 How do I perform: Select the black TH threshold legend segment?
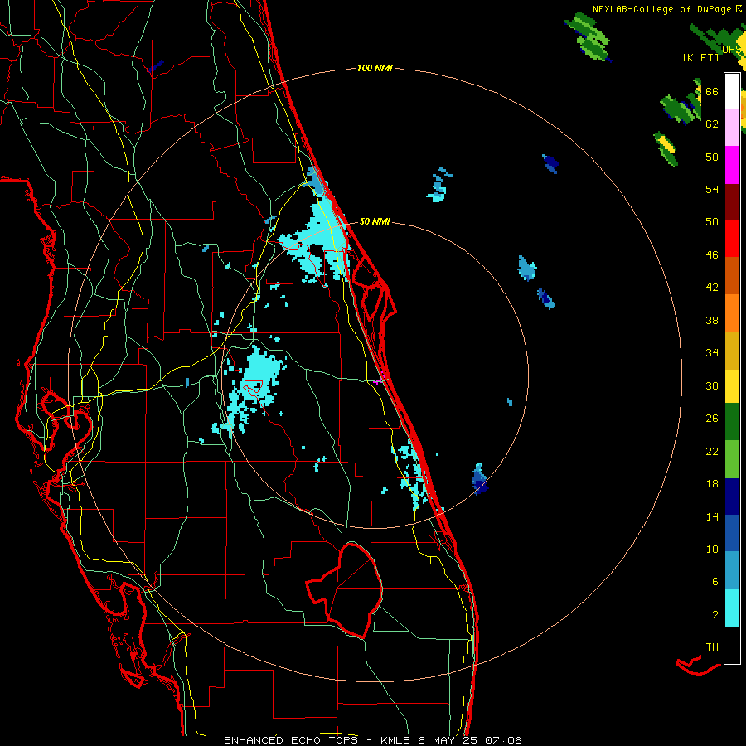732,645
